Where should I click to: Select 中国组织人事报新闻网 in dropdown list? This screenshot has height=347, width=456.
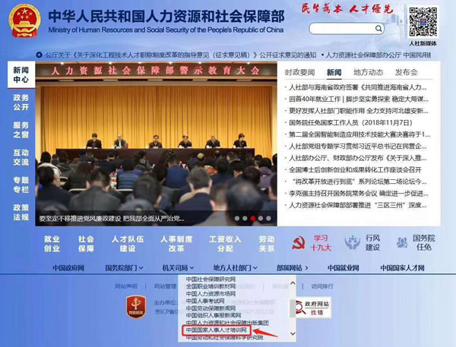[214, 315]
